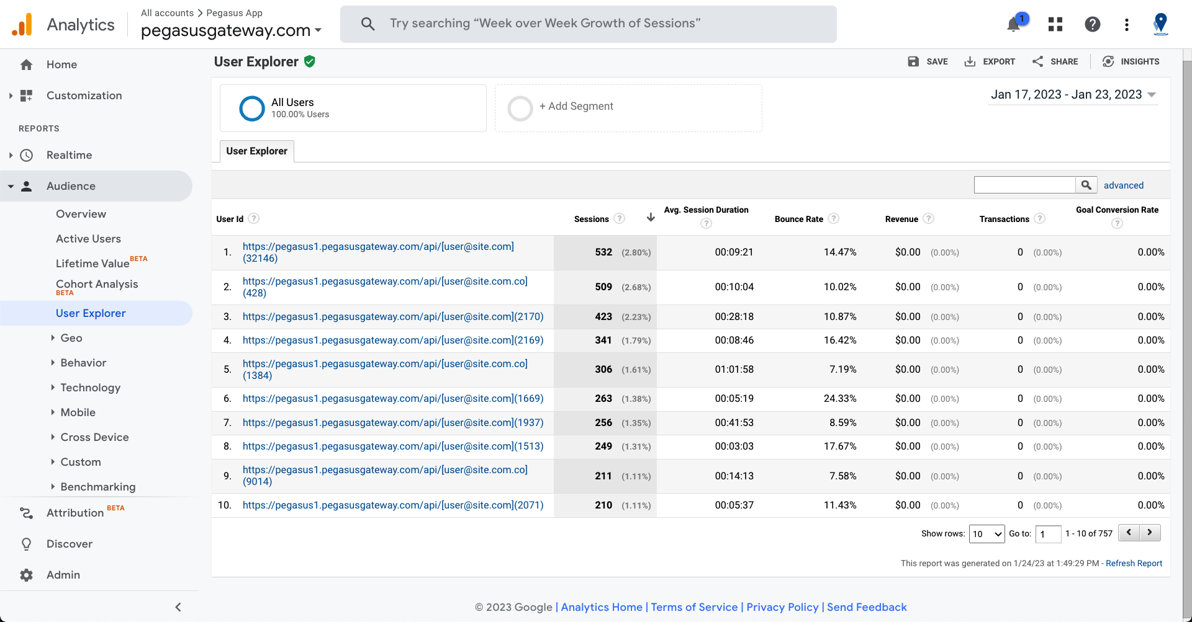Click the Customization dashboard icon

pos(26,96)
